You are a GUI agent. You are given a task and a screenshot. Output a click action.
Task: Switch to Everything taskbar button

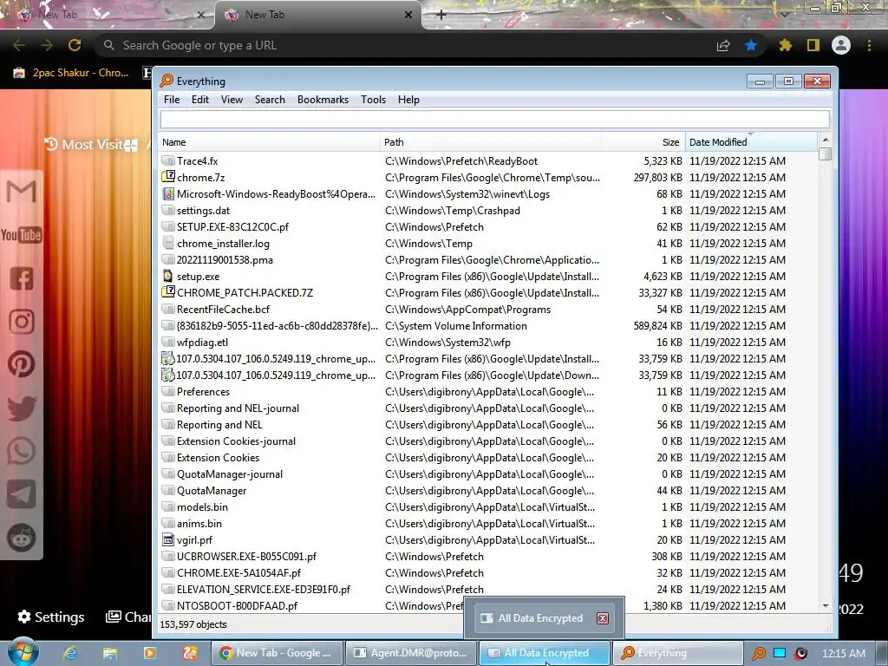pyautogui.click(x=678, y=653)
